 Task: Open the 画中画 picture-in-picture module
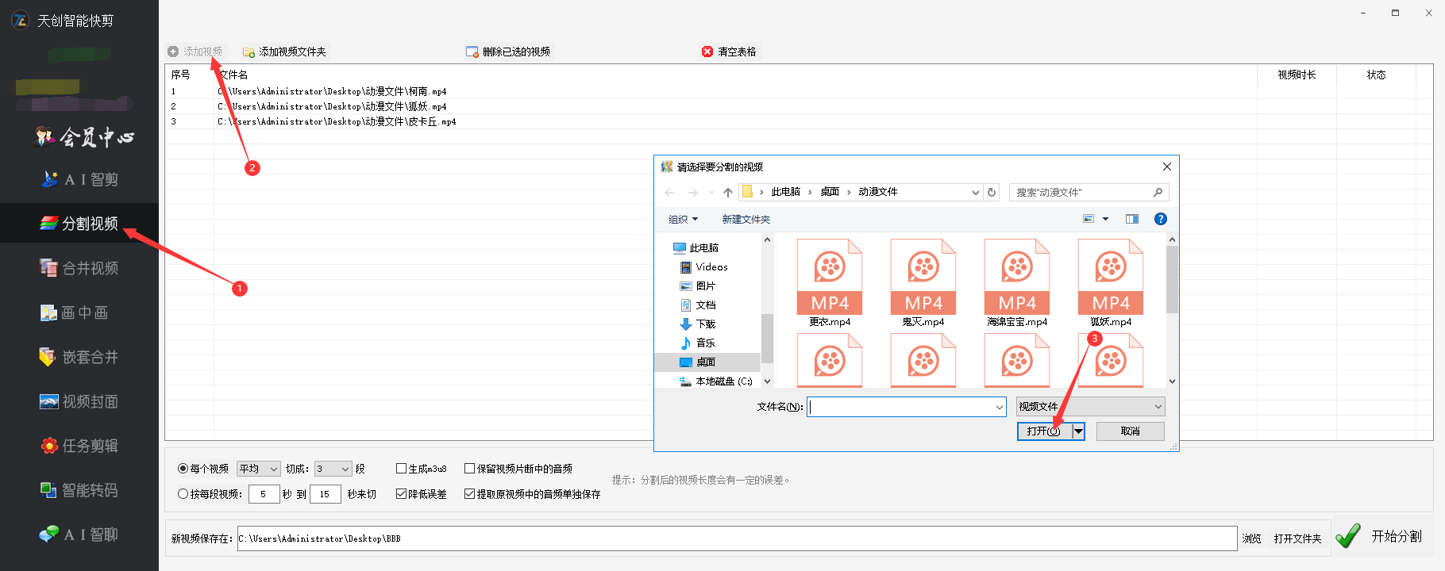click(x=75, y=312)
